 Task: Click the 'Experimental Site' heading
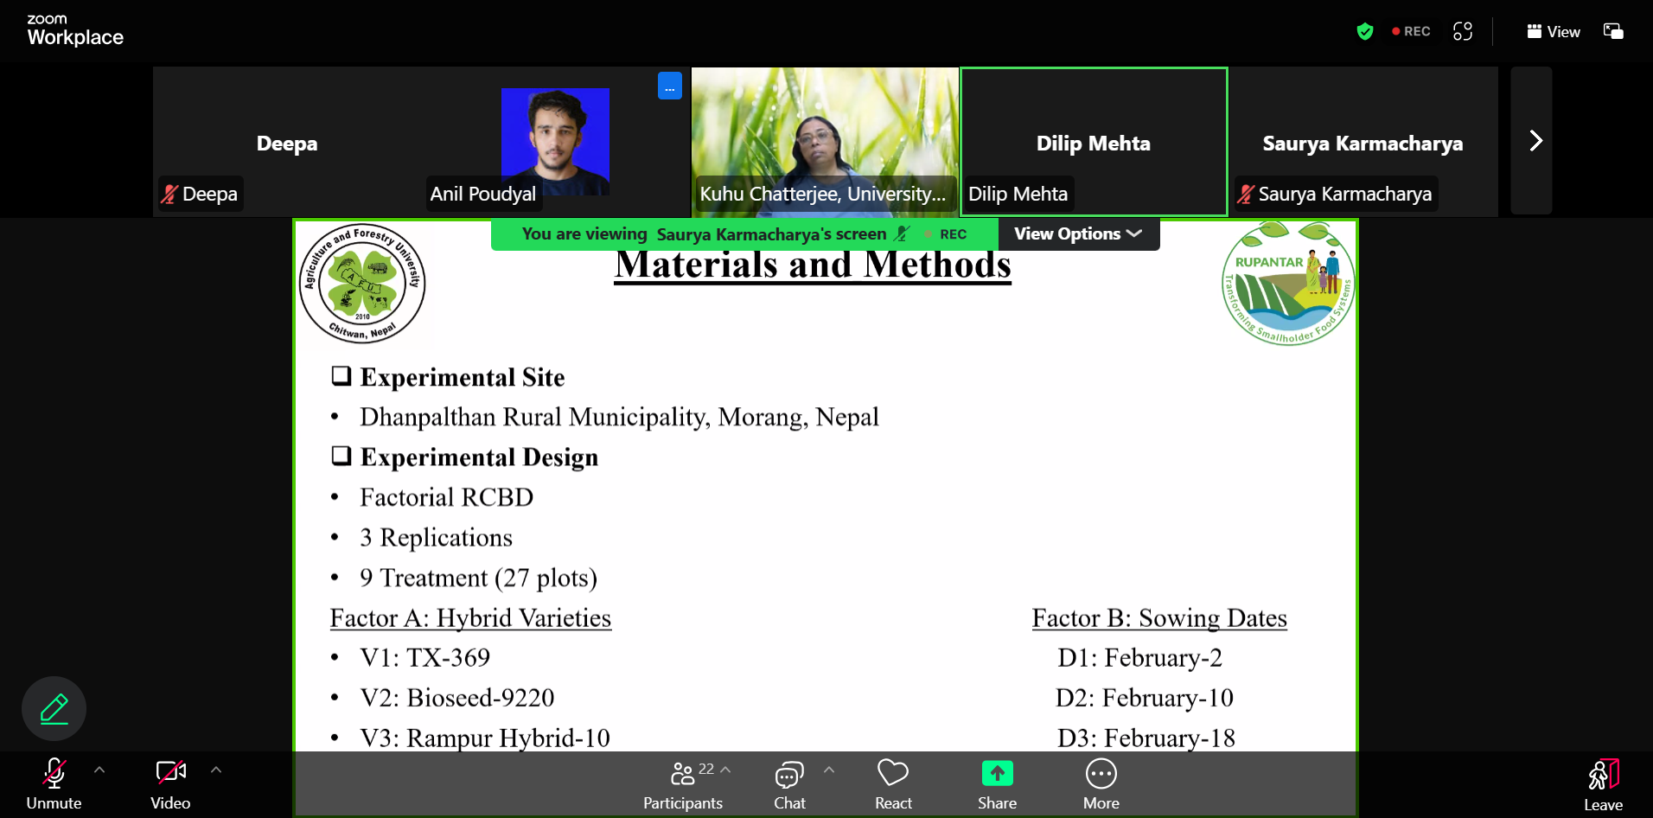[463, 378]
